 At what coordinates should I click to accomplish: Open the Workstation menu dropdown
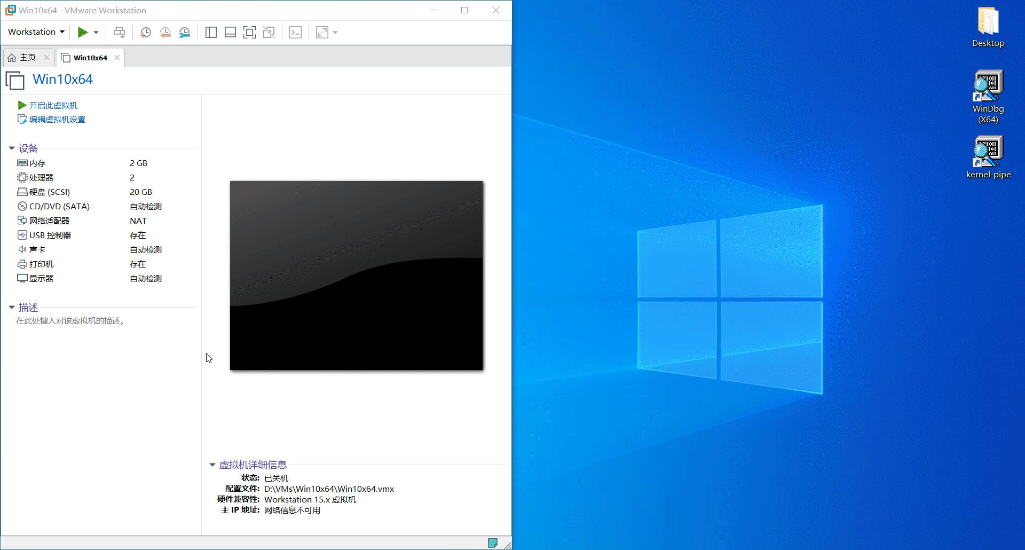(x=35, y=32)
